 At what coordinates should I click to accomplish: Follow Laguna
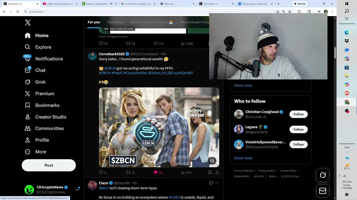tap(298, 129)
